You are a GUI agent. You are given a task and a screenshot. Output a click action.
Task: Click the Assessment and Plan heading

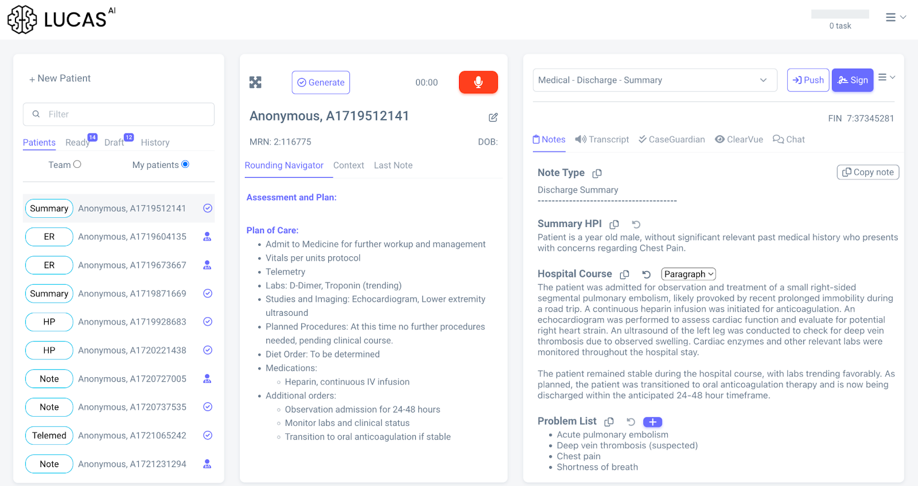coord(291,198)
